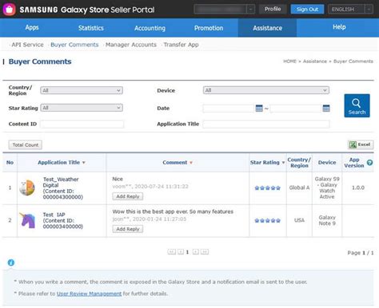Click 'Wow this is the best app ever' comment

click(173, 211)
